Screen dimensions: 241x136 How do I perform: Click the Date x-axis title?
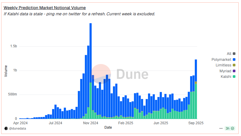pyautogui.click(x=108, y=127)
